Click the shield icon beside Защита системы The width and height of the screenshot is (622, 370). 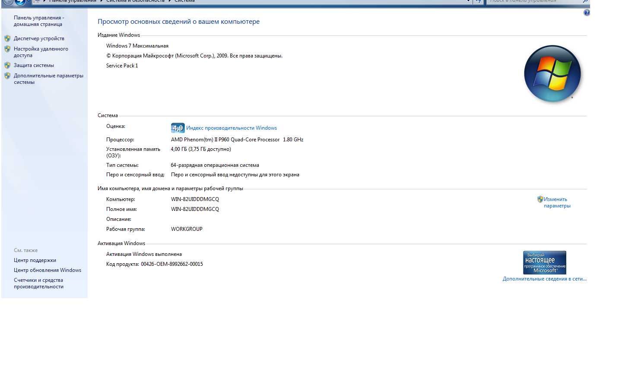click(7, 65)
